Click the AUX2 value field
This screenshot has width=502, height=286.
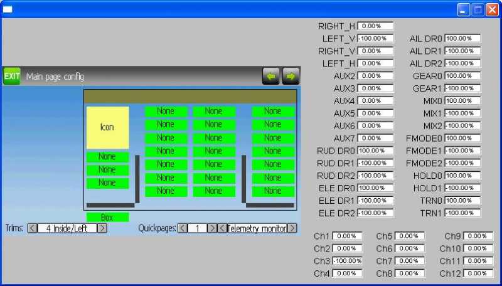click(375, 76)
